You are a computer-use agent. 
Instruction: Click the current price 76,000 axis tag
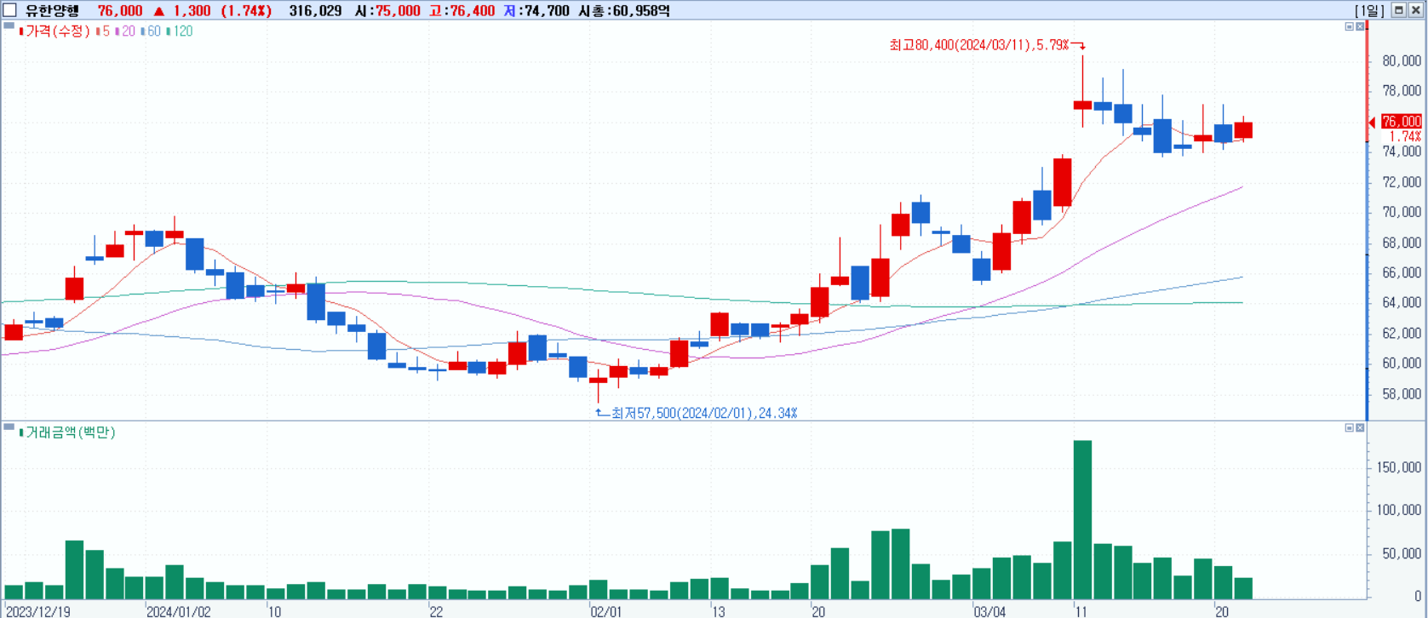(x=1401, y=122)
